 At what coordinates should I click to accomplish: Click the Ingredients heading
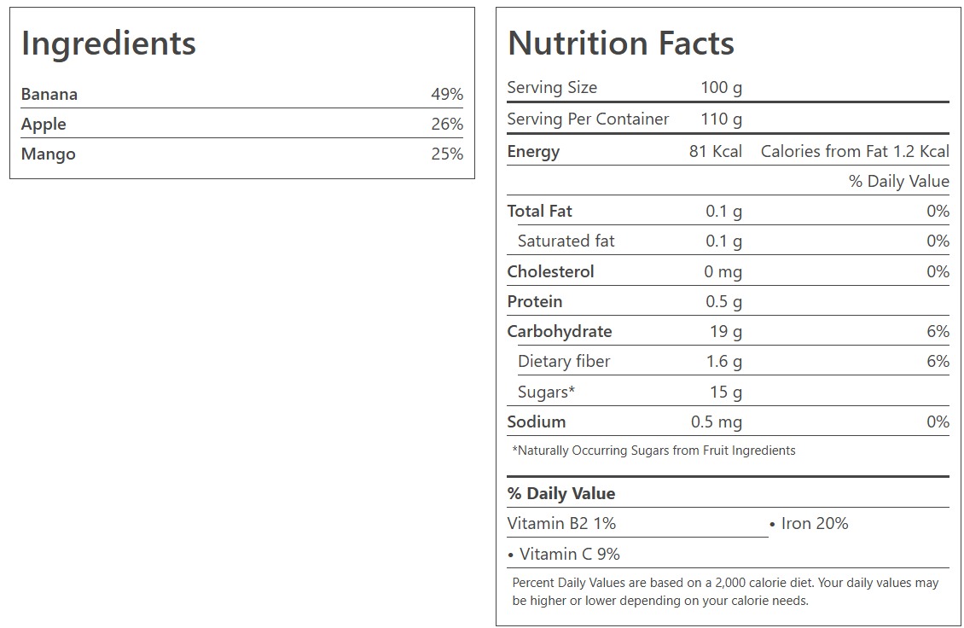[108, 44]
